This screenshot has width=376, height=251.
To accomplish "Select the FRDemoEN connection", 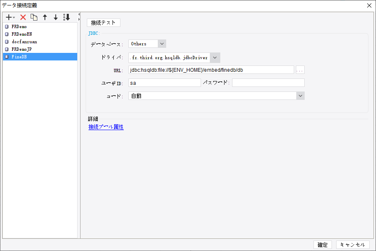I will [23, 34].
